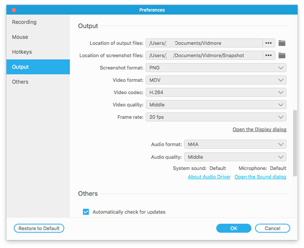Select the Hotkeys section in sidebar
The width and height of the screenshot is (304, 248).
(x=22, y=52)
